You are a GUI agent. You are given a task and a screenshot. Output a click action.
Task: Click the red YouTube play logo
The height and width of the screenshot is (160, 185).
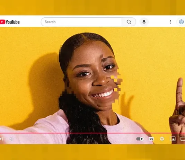(x=2, y=22)
